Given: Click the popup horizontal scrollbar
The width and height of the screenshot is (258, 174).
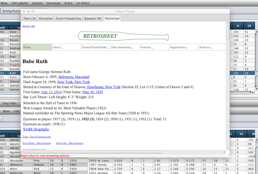Looking at the screenshot, I should (x=93, y=152).
